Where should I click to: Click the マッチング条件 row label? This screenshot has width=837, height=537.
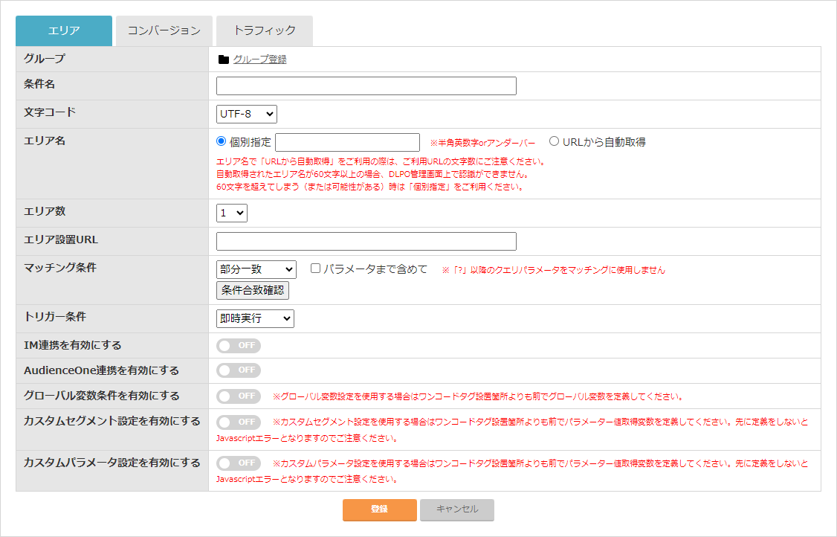pyautogui.click(x=59, y=267)
